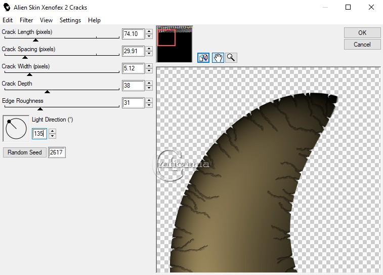Click the Crack Depth slider handle

(x=48, y=92)
